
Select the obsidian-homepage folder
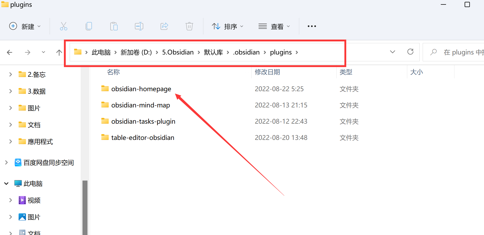141,89
